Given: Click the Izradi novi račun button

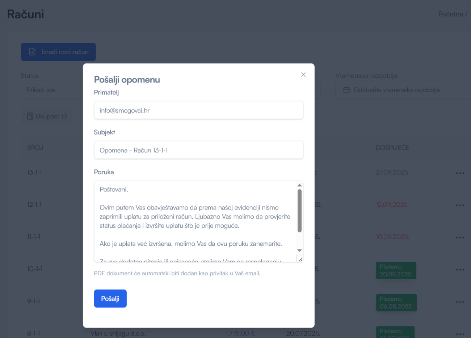Looking at the screenshot, I should (x=58, y=52).
